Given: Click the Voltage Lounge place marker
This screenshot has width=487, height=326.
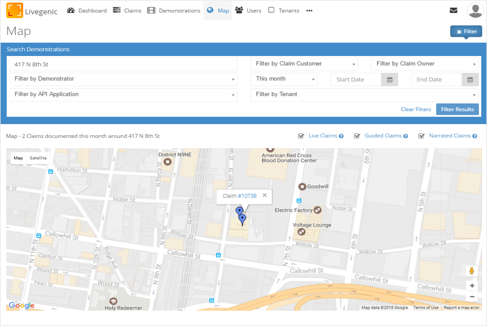Looking at the screenshot, I should [x=301, y=232].
